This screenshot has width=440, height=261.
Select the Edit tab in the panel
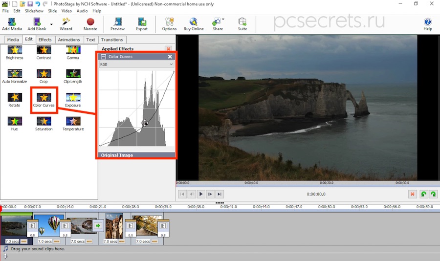click(x=29, y=39)
